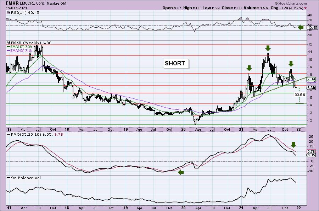This screenshot has width=319, height=211.
Task: Click the red down-triangle beside the Chg value
Action: (x=305, y=8)
